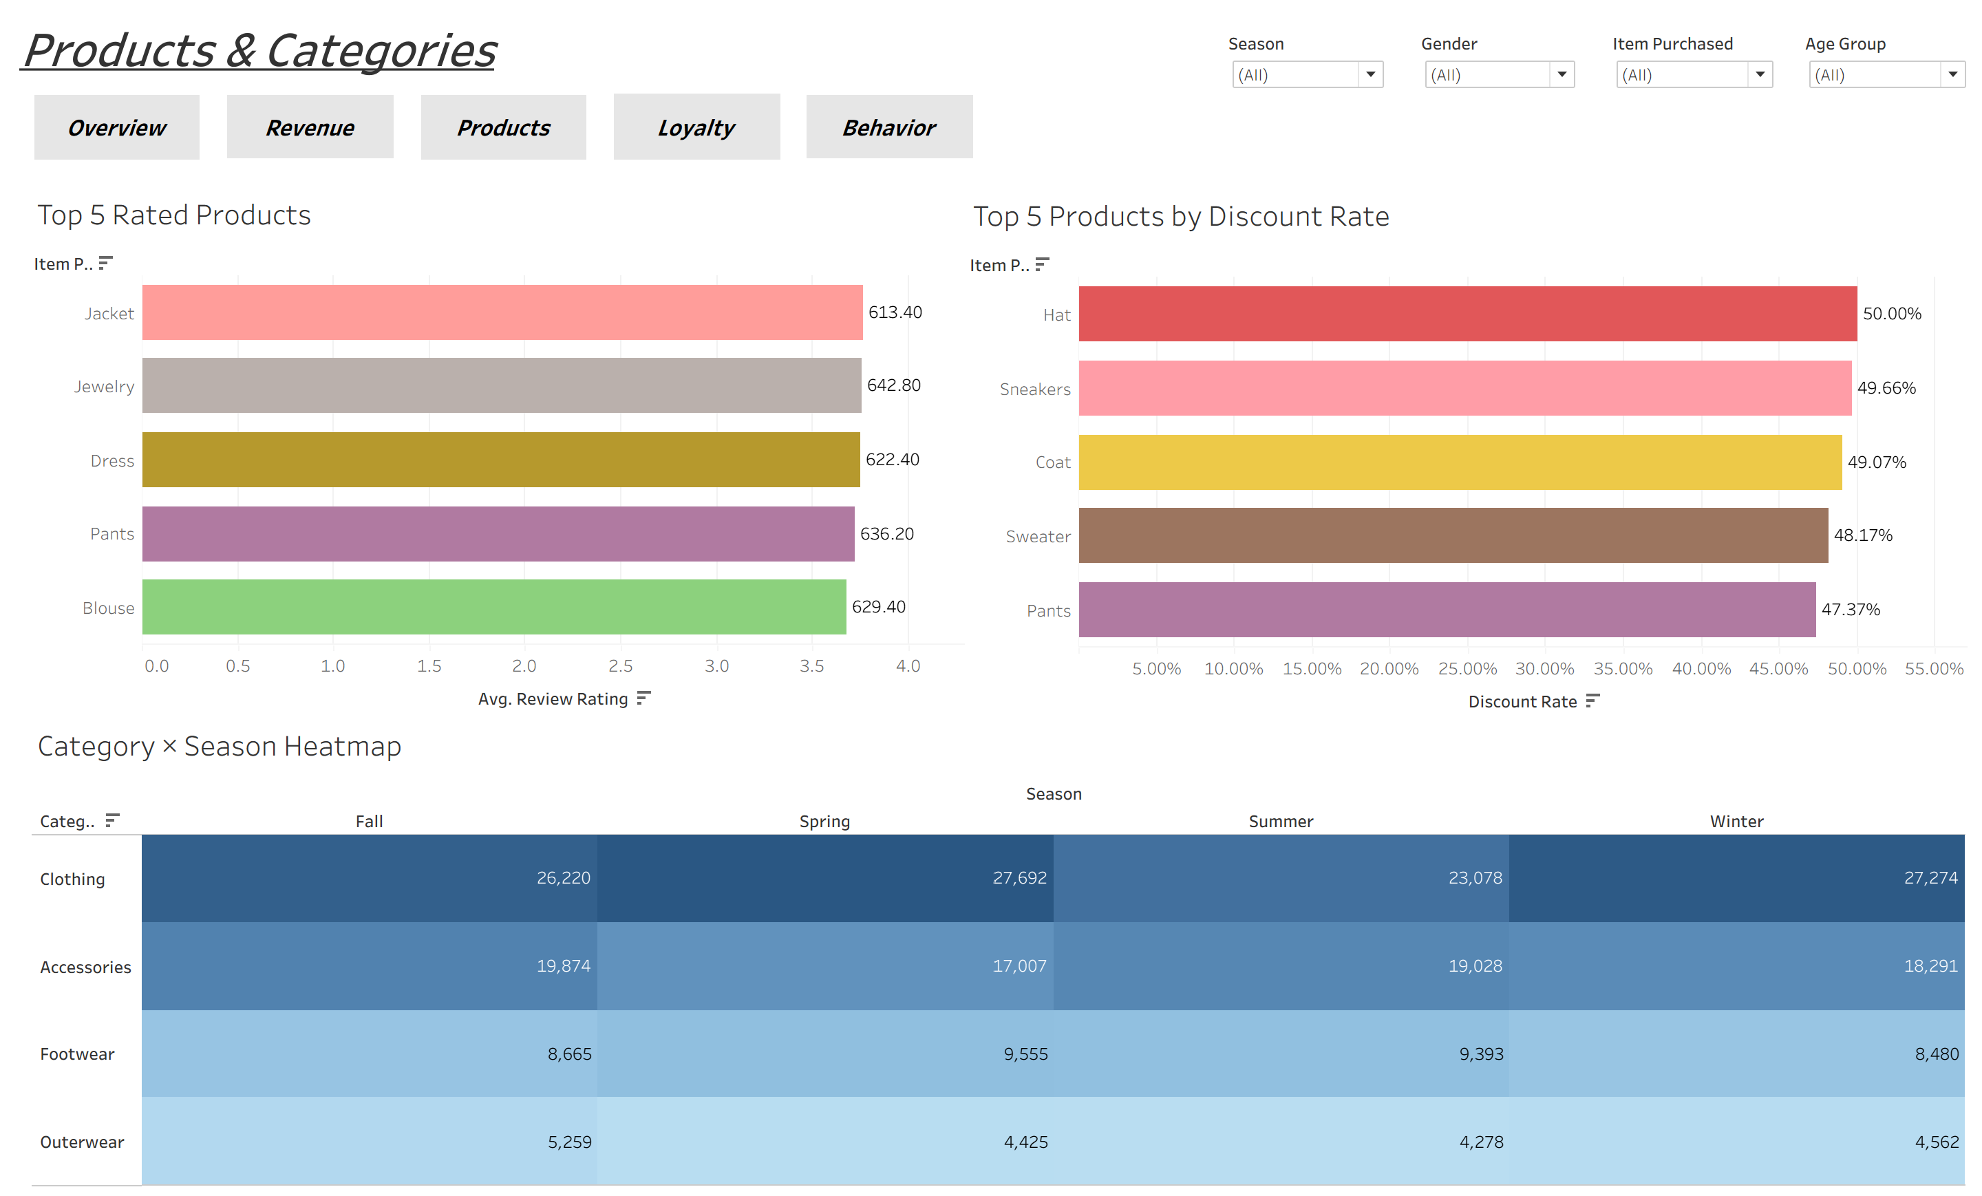Open the Season filter dropdown
The width and height of the screenshot is (1982, 1196).
[1307, 75]
